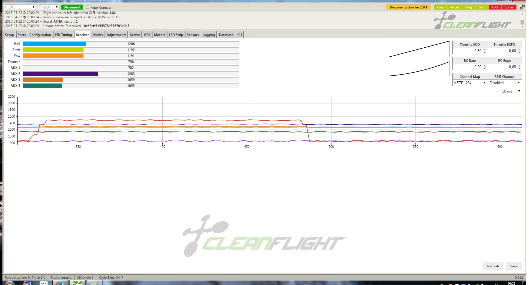Increase RC Rate with the up arrow
Image resolution: width=529 pixels, height=285 pixels.
pos(485,66)
